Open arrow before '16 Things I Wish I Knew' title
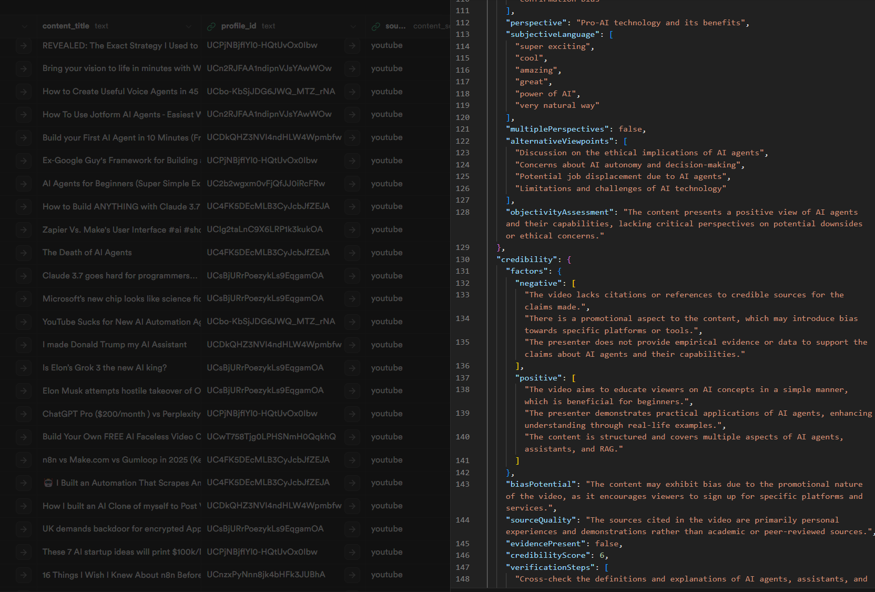Screen dimensions: 875x592 [23, 575]
